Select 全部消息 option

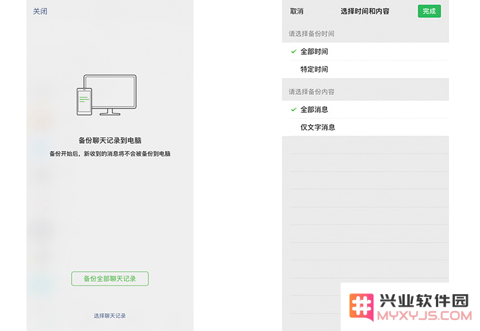[x=365, y=110]
